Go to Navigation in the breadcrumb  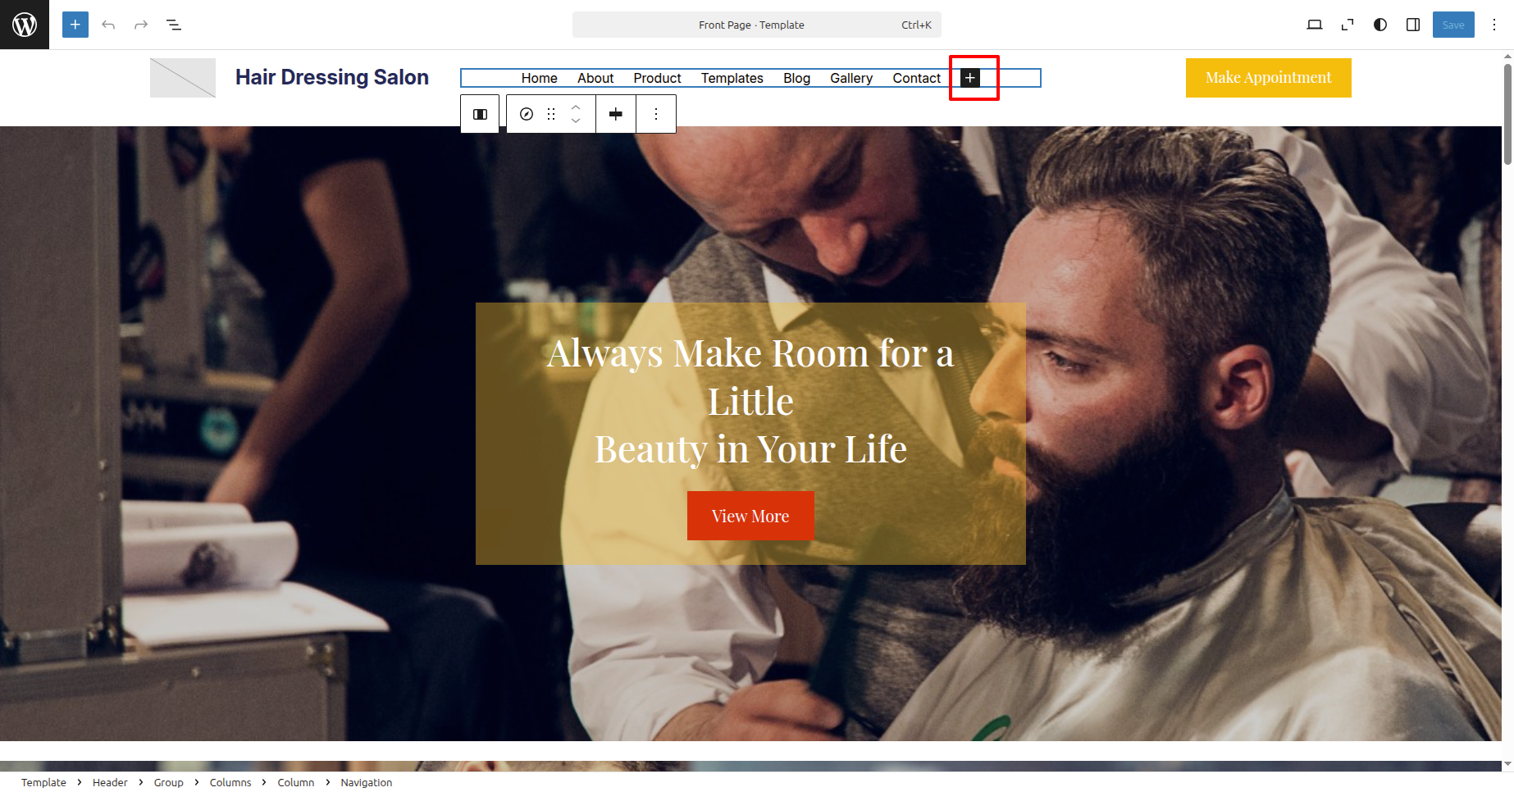(367, 782)
